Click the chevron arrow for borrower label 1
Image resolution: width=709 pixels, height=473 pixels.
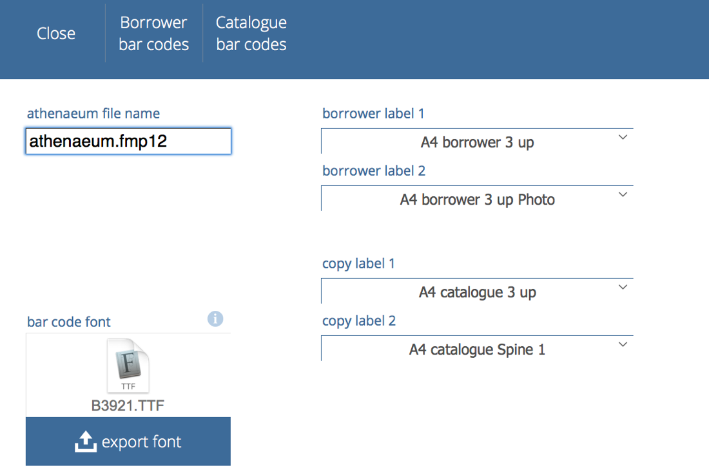coord(622,138)
